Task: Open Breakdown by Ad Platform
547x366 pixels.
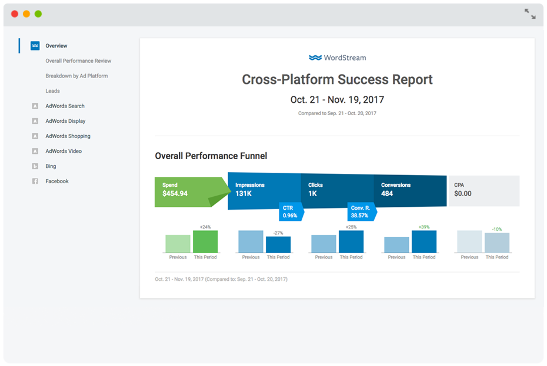Action: coord(76,76)
